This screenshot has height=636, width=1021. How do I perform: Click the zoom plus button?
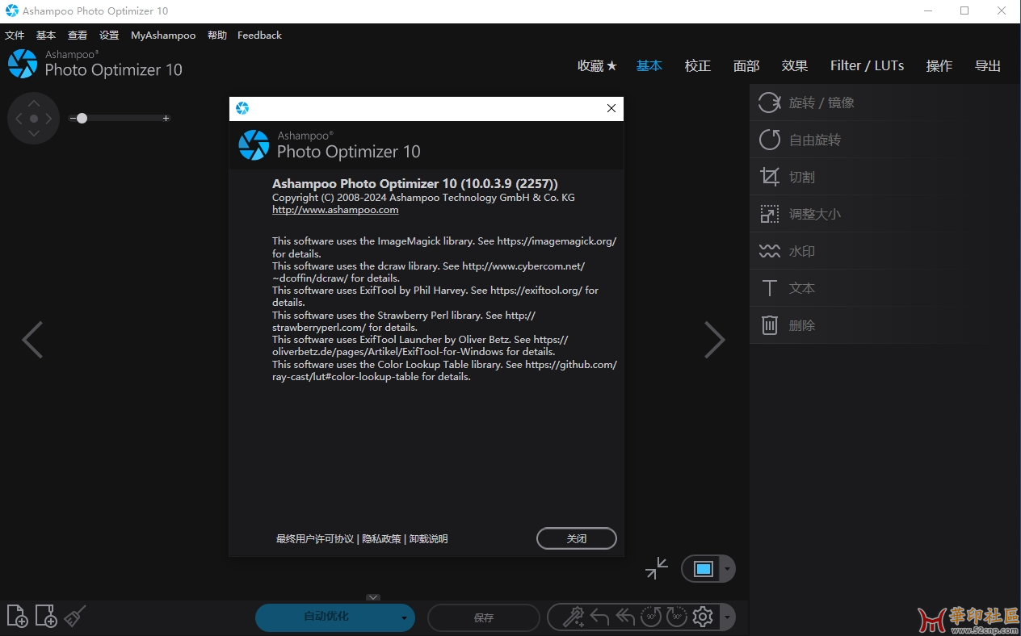point(166,119)
